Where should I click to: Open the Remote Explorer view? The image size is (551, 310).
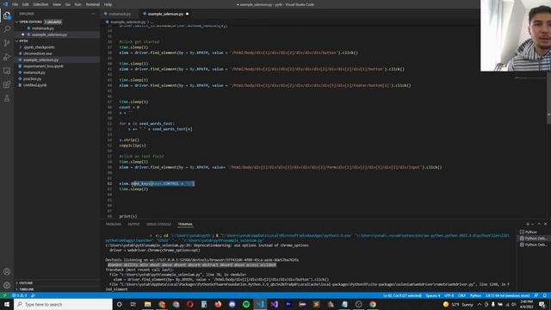tap(7, 71)
